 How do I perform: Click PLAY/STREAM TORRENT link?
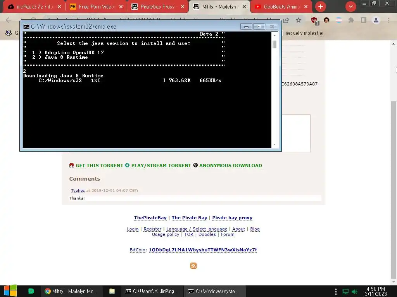(x=161, y=166)
